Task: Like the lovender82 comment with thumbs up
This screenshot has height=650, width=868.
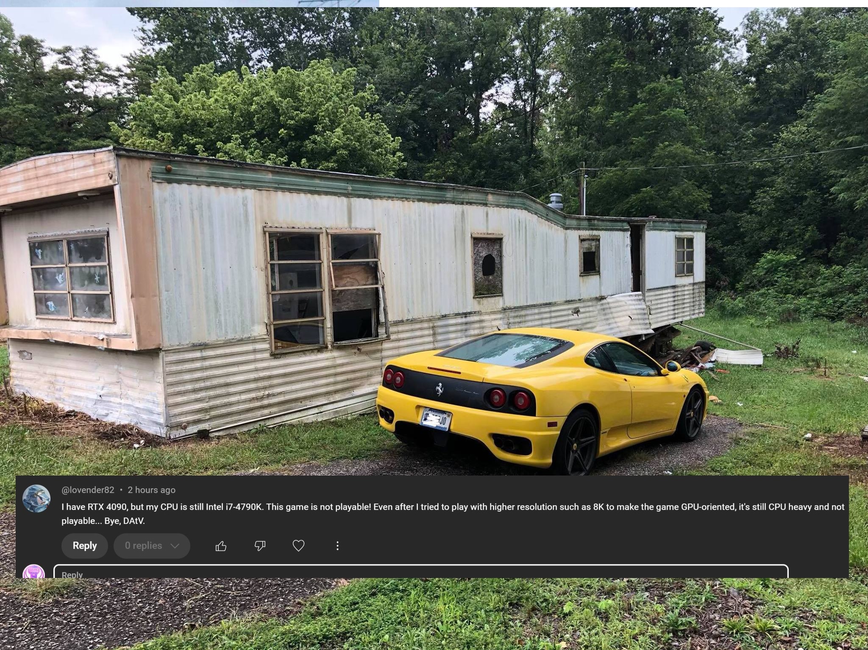Action: coord(221,546)
